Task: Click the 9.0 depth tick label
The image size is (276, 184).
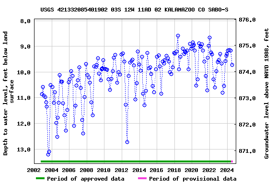Action: pos(25,46)
